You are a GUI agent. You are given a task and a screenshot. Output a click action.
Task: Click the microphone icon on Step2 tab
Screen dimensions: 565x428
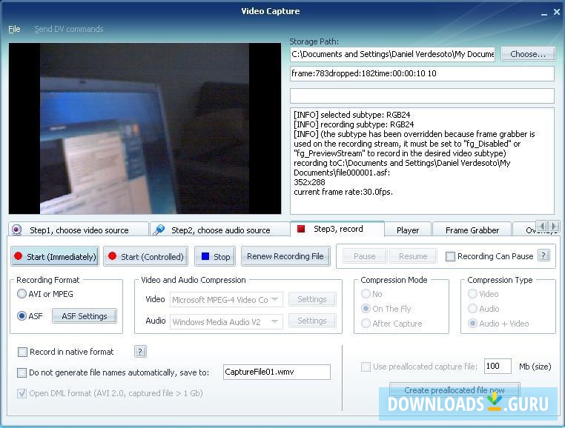[159, 230]
